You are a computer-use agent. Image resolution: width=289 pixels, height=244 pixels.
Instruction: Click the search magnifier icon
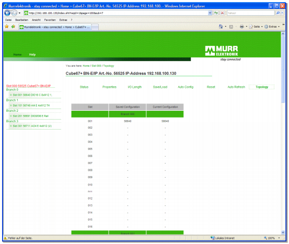(x=278, y=13)
